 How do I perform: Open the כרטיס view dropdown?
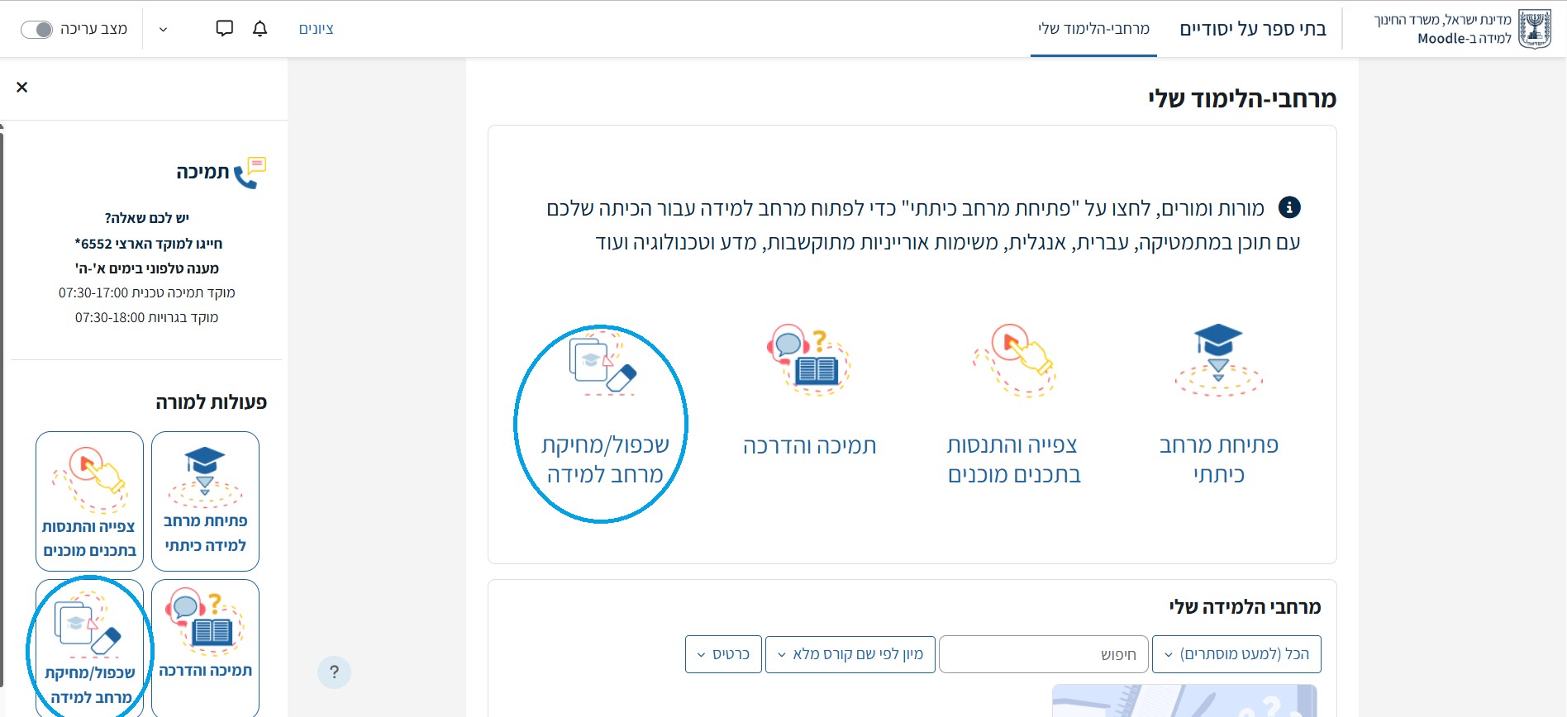click(723, 654)
